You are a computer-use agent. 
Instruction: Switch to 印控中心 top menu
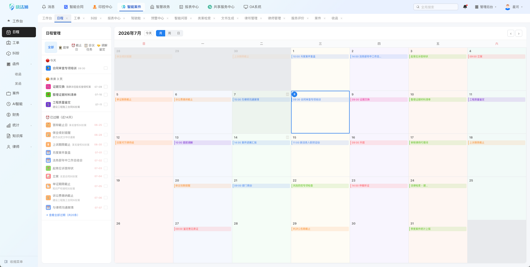[x=102, y=7]
